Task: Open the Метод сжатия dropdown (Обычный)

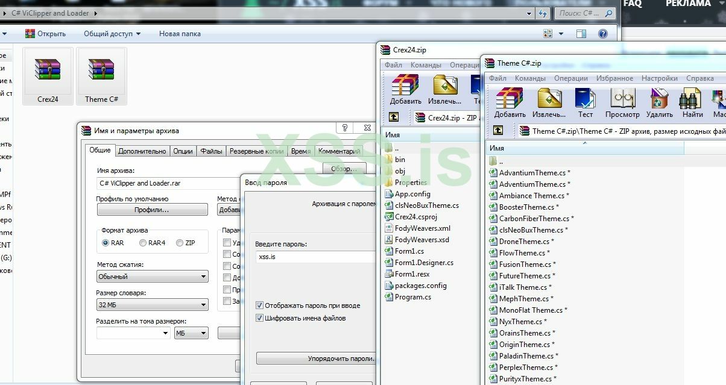Action: click(x=152, y=277)
